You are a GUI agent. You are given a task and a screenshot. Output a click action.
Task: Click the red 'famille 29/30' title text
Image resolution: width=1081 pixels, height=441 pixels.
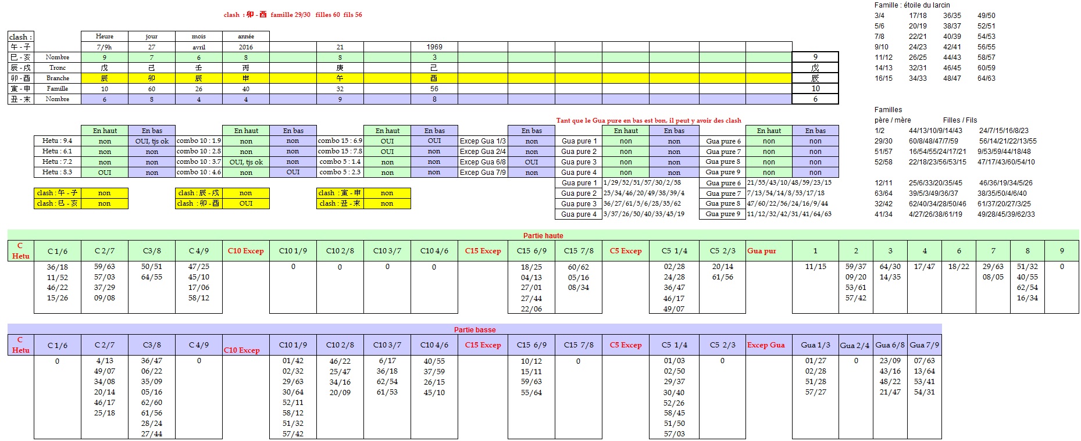(290, 15)
